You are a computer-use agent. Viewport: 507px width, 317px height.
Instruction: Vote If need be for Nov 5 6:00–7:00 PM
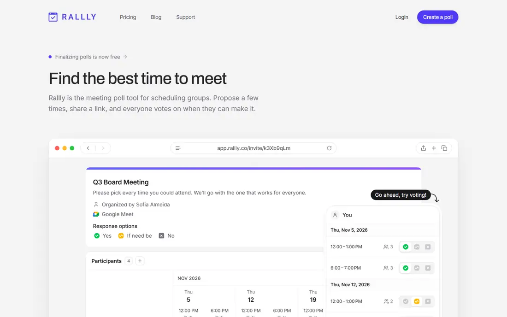click(417, 268)
